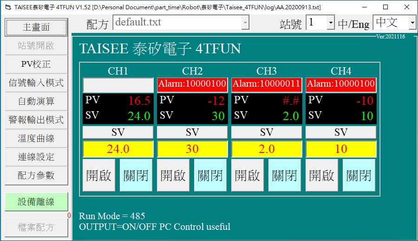Screen dimensions: 418x241
Task: Click CH1 PV reading 16.5
Action: coord(139,101)
